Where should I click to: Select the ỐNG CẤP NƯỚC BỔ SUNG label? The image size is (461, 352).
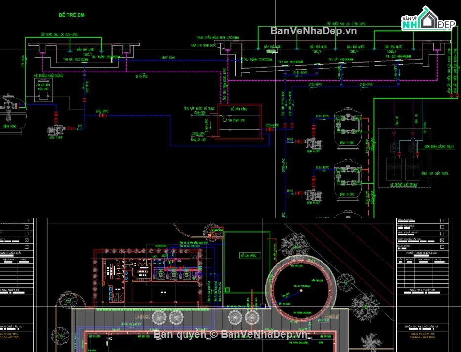tap(199, 108)
